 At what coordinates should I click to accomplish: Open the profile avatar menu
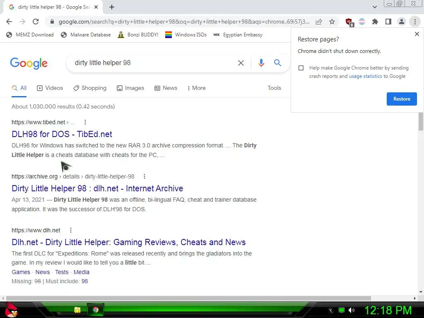(x=402, y=22)
